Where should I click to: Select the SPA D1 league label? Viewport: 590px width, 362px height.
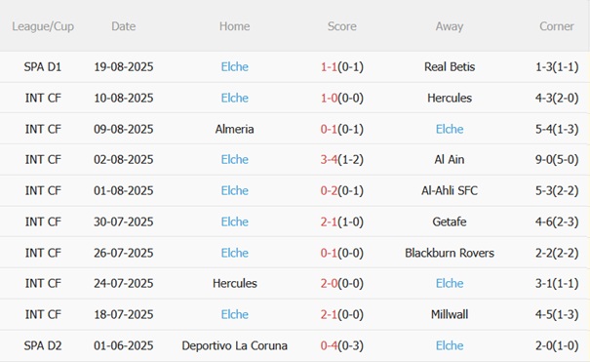pyautogui.click(x=43, y=67)
